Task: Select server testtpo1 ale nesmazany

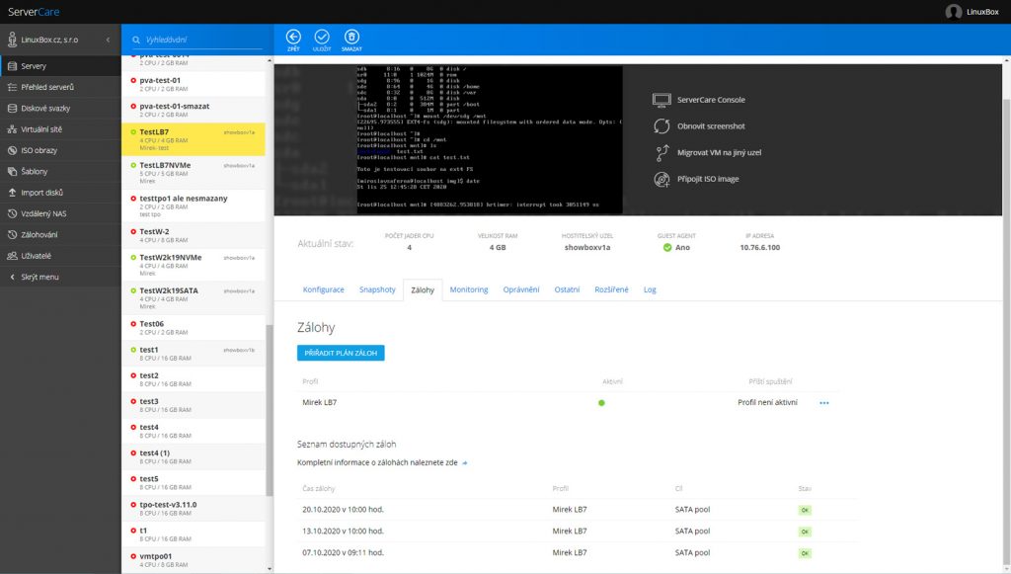Action: coord(194,205)
